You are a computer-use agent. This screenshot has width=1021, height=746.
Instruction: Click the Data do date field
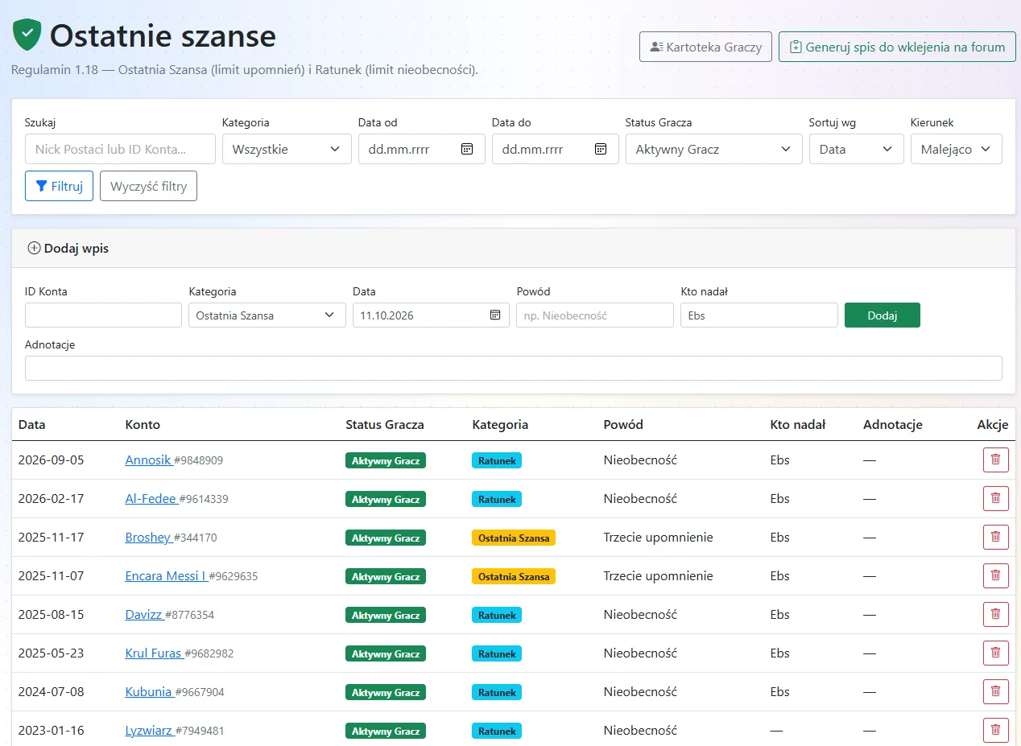click(556, 149)
